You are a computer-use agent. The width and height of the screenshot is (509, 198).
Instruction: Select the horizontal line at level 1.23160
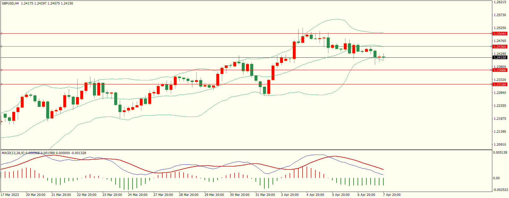(x=246, y=84)
